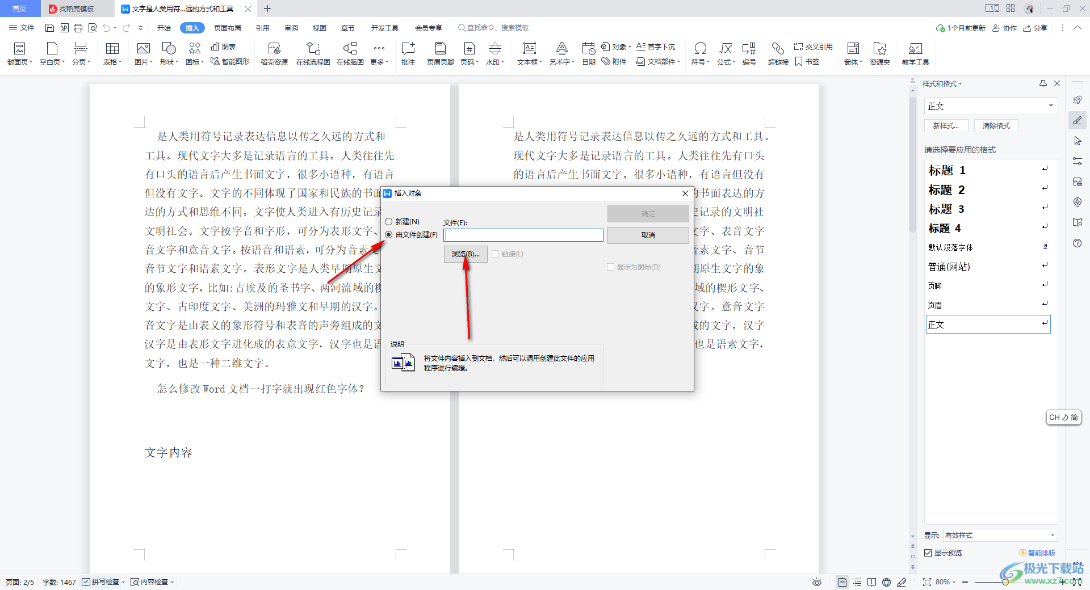Screen dimensions: 1090x590
Task: Toggle eye protection mode icon
Action: (x=817, y=582)
